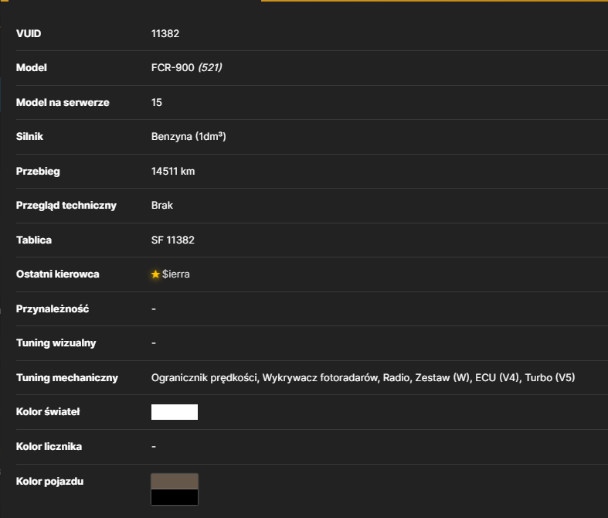Click the model id (521) in italics
This screenshot has height=518, width=608.
[210, 67]
